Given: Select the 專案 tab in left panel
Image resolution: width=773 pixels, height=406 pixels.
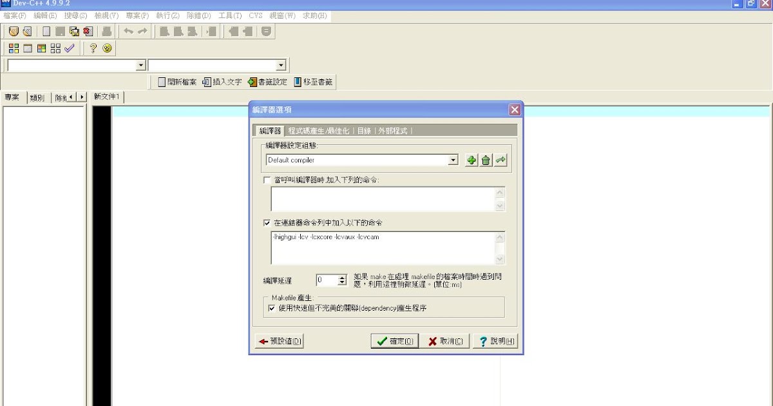Looking at the screenshot, I should click(x=12, y=97).
